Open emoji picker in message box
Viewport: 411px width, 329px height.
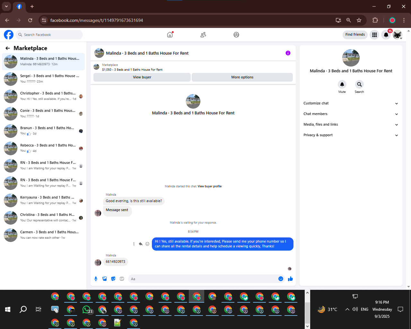pyautogui.click(x=281, y=279)
